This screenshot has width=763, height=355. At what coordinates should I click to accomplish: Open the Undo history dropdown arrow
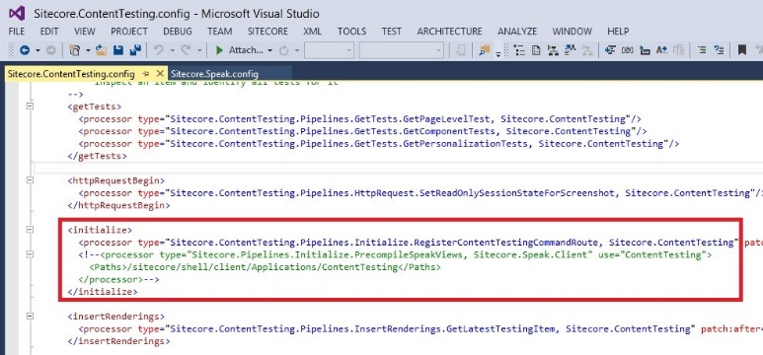(x=172, y=50)
